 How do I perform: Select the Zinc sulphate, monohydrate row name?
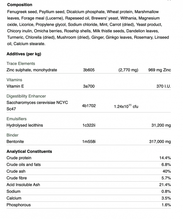(32, 70)
